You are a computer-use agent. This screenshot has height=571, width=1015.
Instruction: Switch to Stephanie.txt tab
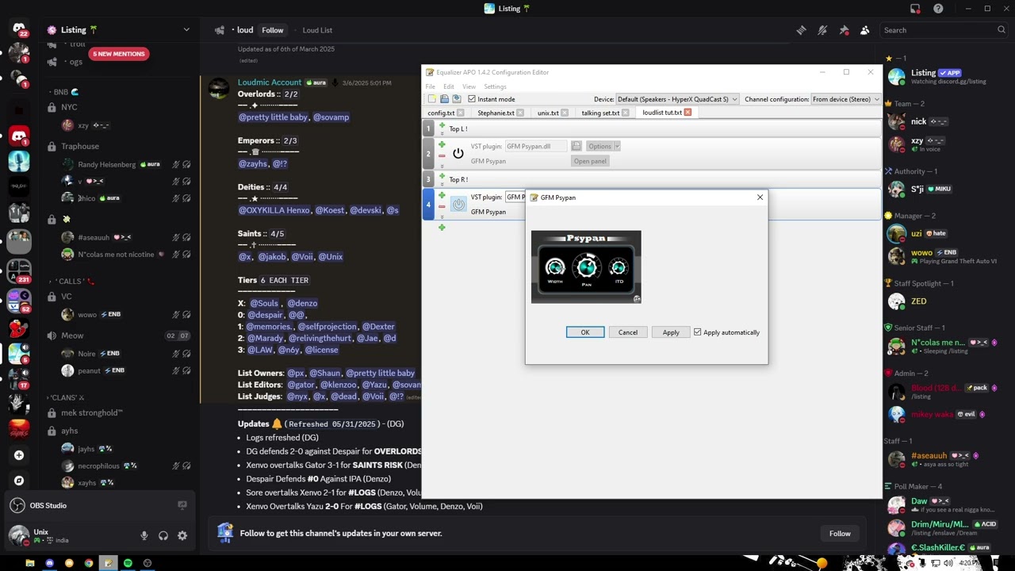coord(496,113)
